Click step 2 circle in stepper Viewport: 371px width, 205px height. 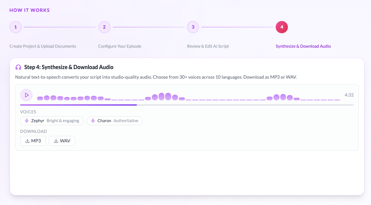(104, 27)
